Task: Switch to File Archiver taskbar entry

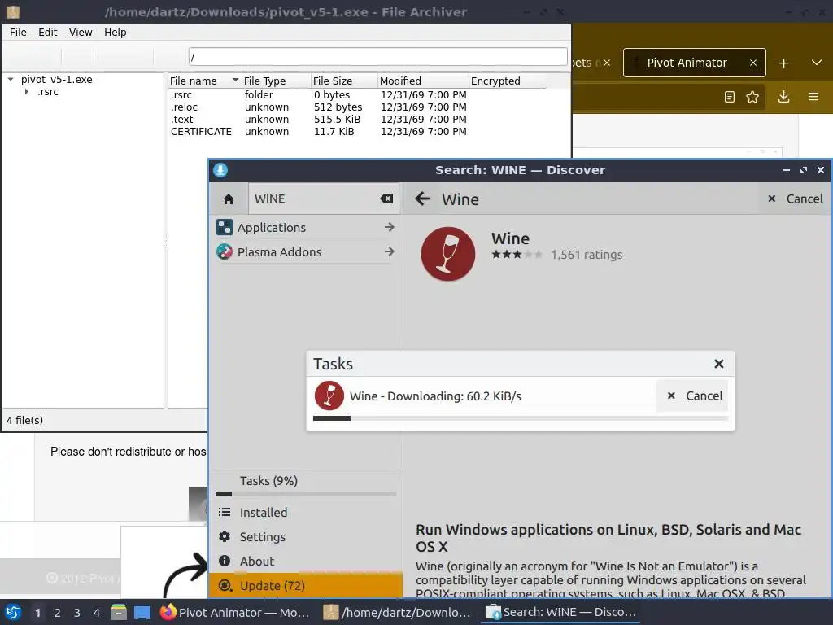Action: pyautogui.click(x=398, y=612)
